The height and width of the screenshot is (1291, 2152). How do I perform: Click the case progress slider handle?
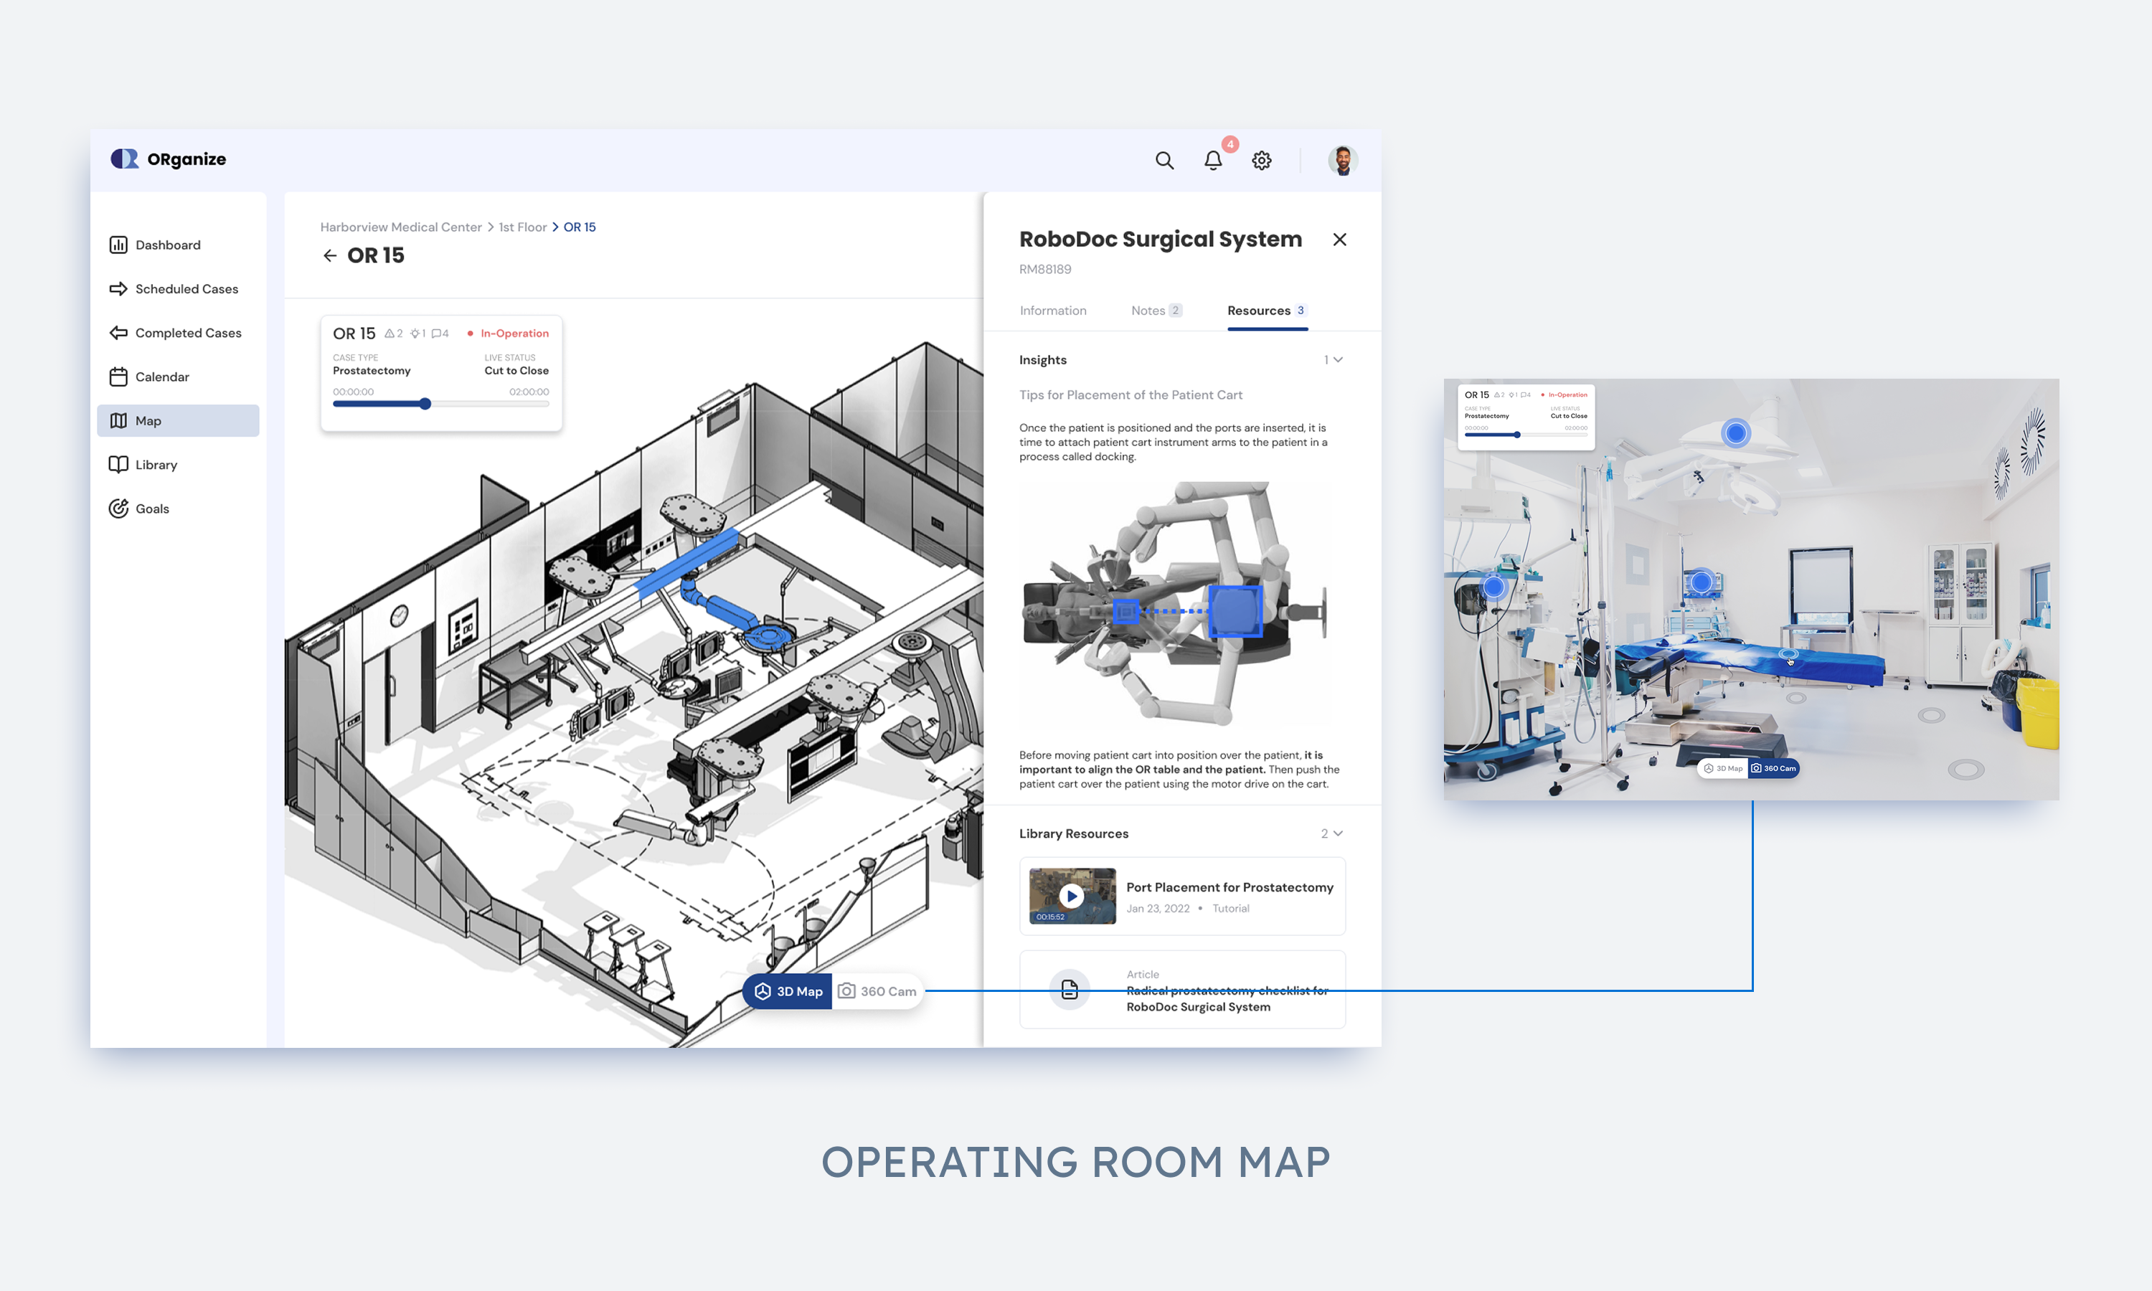(x=425, y=404)
